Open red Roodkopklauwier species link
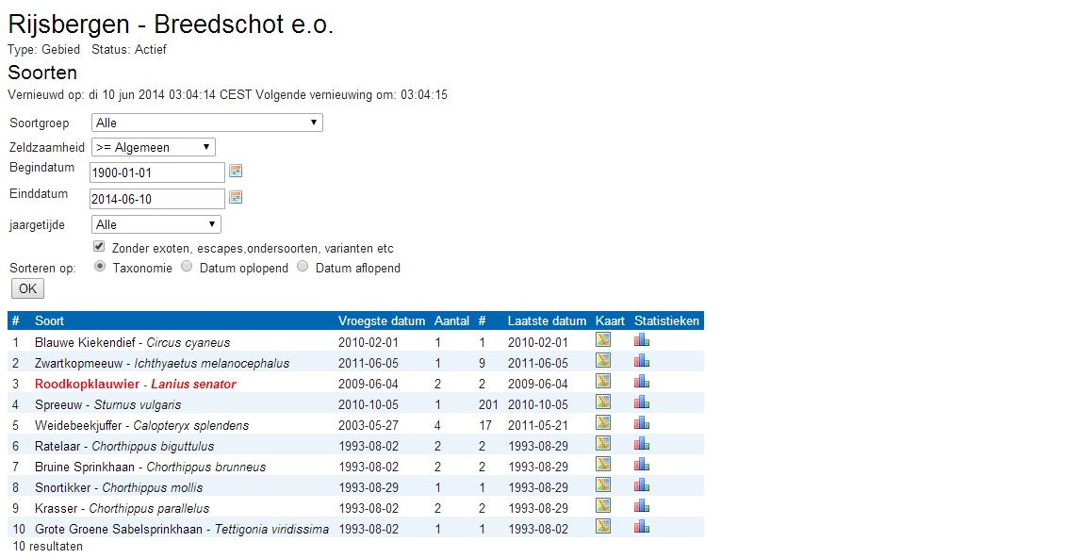1065x558 pixels. [135, 384]
